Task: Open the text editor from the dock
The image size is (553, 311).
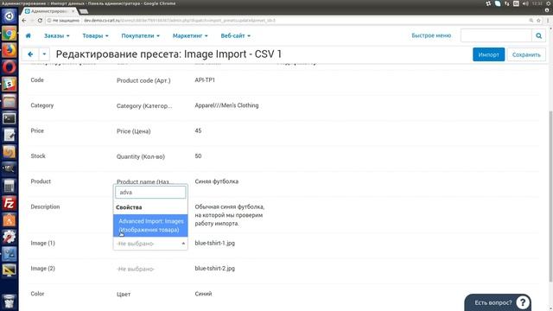Action: [10, 136]
